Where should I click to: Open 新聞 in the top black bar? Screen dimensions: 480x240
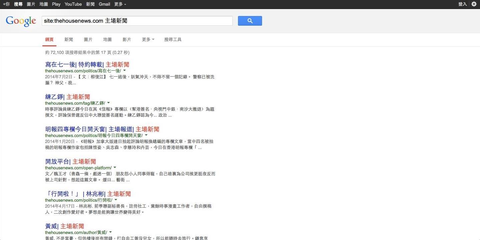coord(90,4)
